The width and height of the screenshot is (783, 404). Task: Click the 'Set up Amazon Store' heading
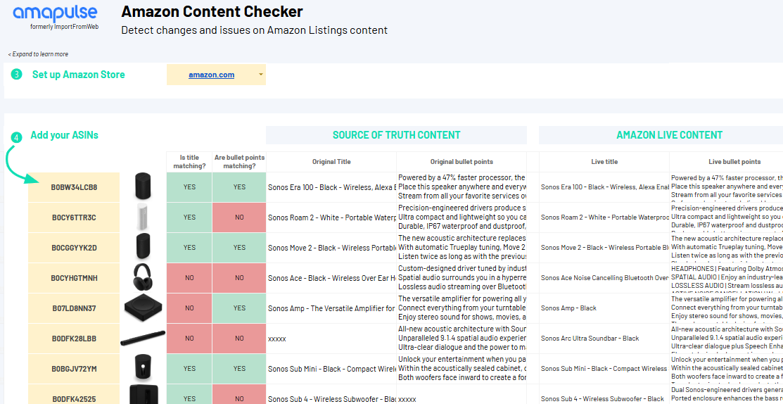(78, 75)
